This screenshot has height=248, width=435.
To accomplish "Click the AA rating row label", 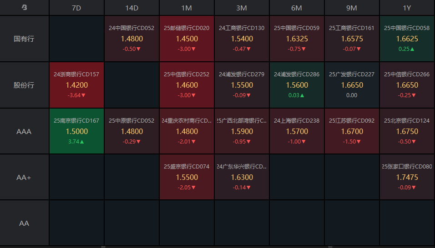I will (x=24, y=223).
